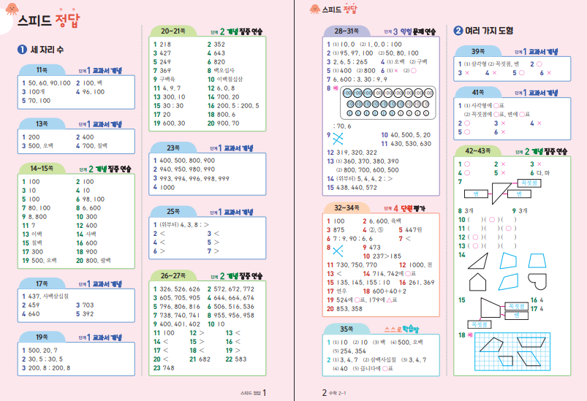587x401 pixels.
Task: Click the answer 20 853, 358
Action: point(344,309)
